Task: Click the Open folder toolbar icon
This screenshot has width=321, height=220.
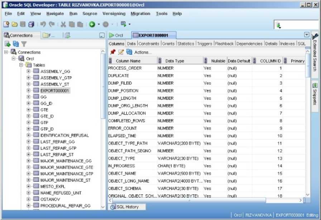Action: (14, 24)
